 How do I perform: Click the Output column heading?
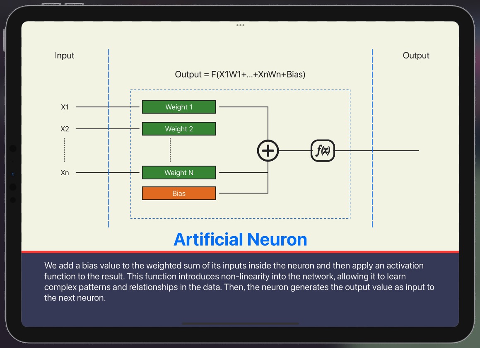point(416,56)
